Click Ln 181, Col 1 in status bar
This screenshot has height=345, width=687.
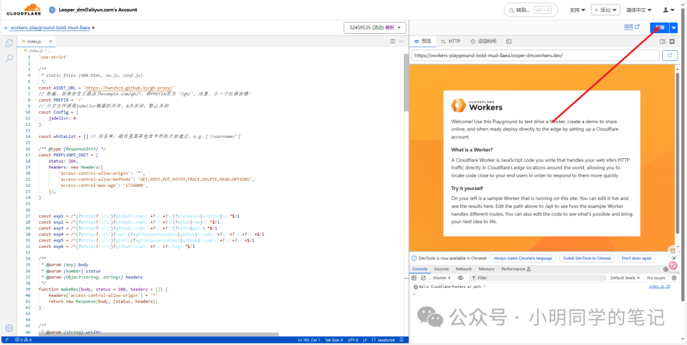click(309, 340)
